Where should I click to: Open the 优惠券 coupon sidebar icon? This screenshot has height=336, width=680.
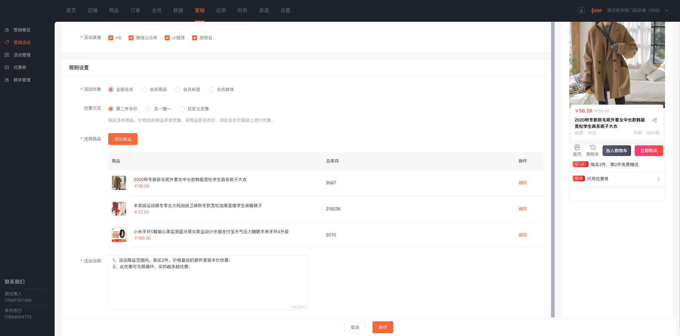7,67
